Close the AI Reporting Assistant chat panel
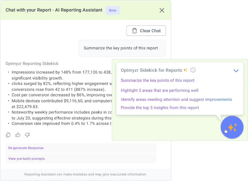This screenshot has width=248, height=181. [x=162, y=10]
